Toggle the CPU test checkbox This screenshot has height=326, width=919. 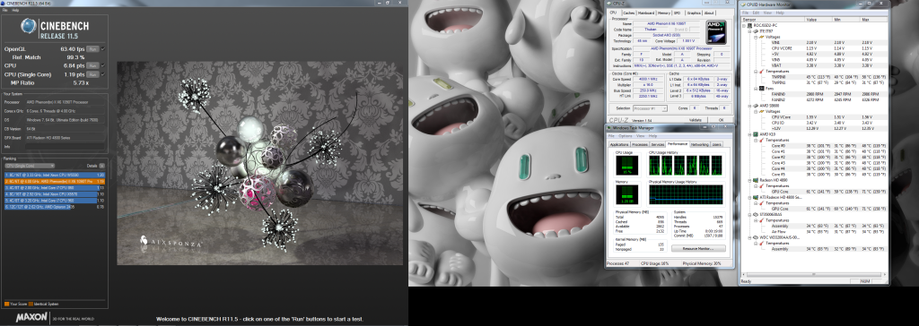[103, 66]
